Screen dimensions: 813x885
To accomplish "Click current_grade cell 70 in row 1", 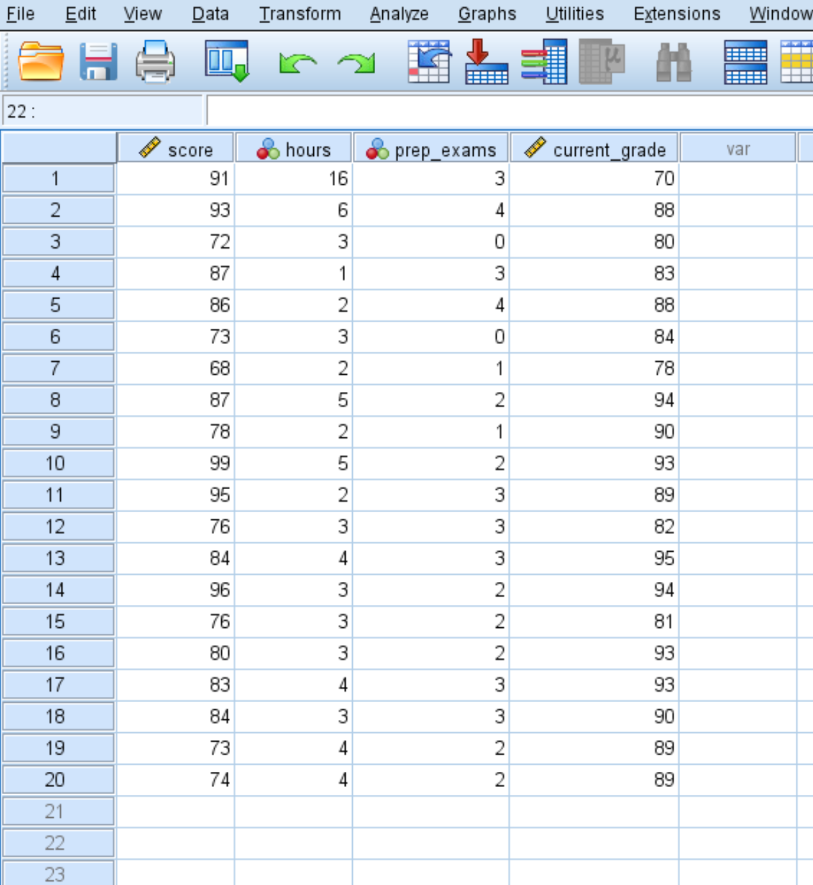I will [x=594, y=178].
